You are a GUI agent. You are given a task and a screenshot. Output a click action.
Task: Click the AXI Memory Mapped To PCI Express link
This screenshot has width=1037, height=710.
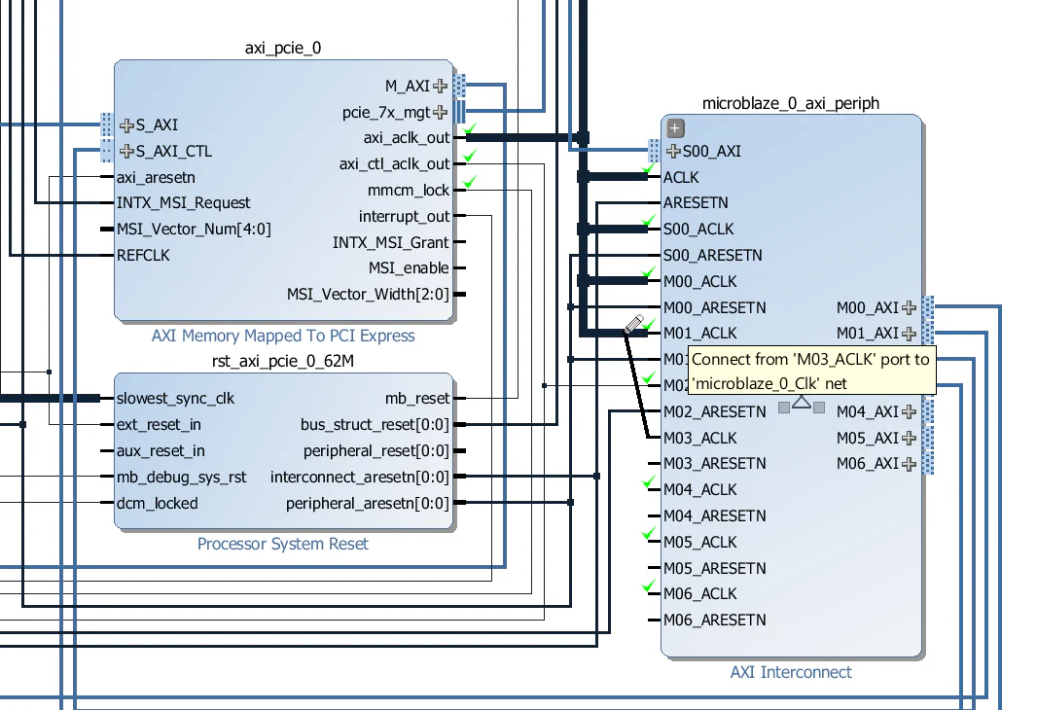(x=282, y=336)
